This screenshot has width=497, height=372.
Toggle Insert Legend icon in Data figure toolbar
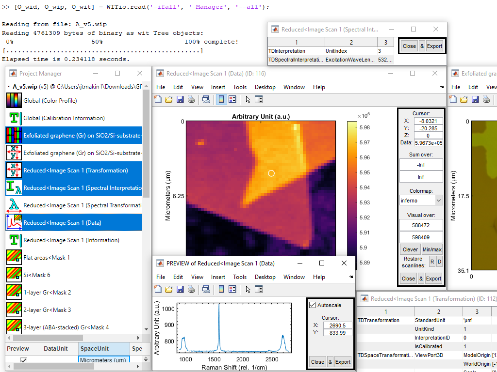232,100
